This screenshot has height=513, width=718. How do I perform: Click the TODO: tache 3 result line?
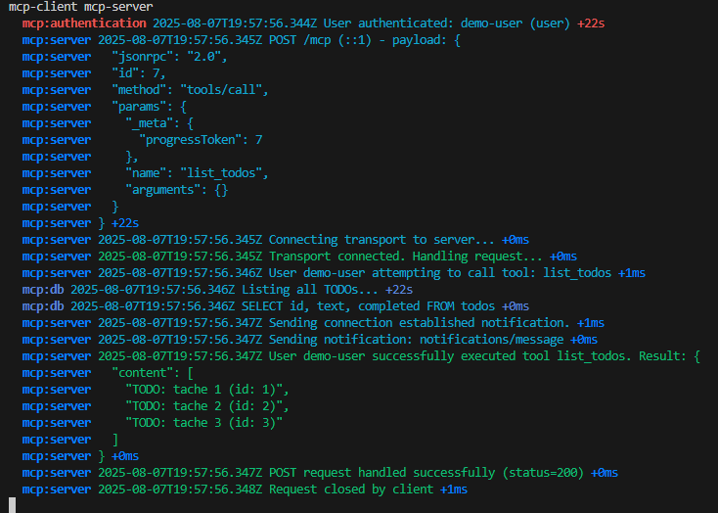[204, 423]
